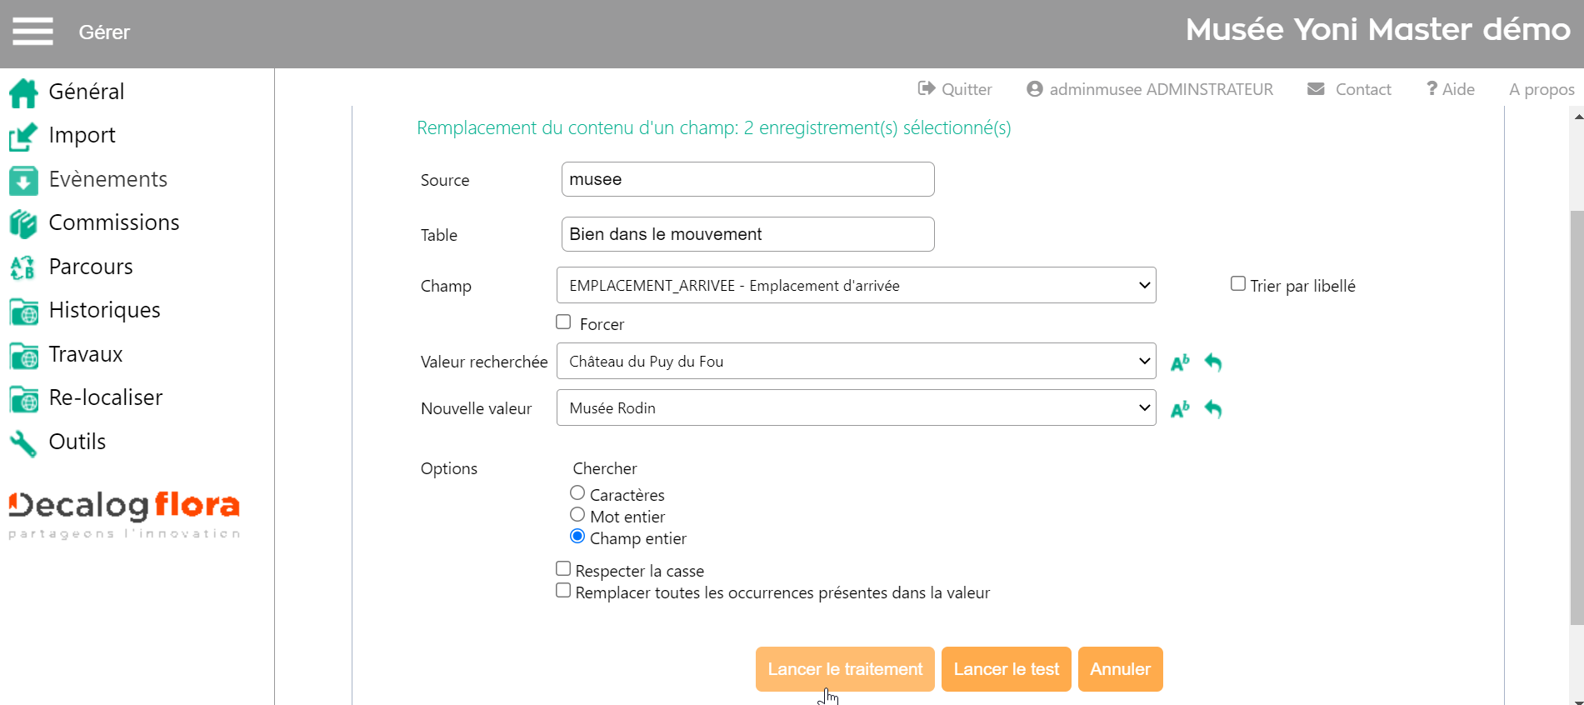This screenshot has height=705, width=1584.
Task: Open Re-localiser in the sidebar
Action: click(x=106, y=397)
